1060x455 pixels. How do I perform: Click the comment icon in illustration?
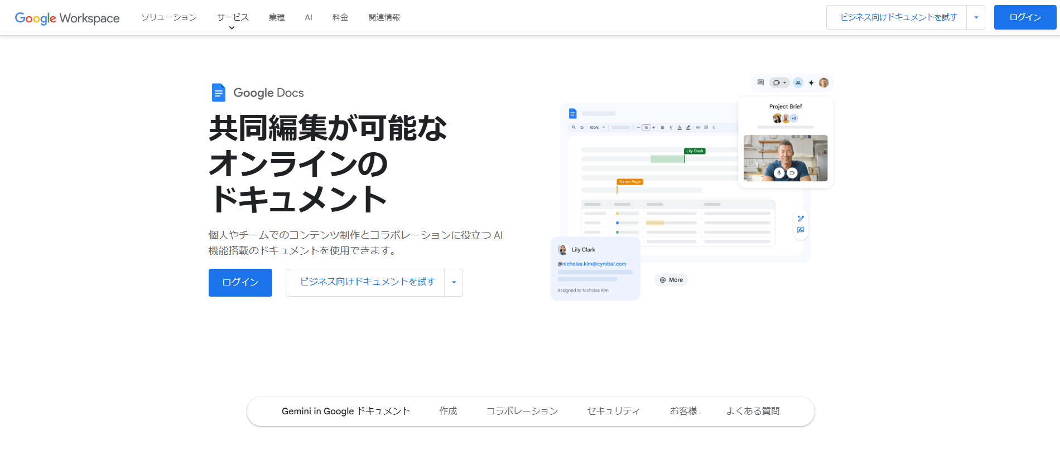[x=760, y=83]
